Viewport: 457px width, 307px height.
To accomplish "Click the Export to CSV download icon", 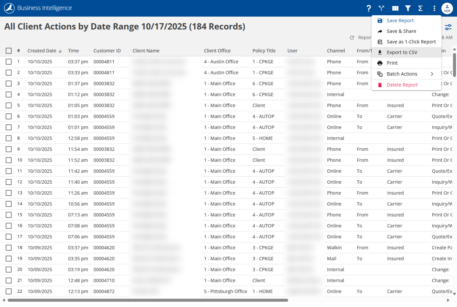I will (380, 52).
